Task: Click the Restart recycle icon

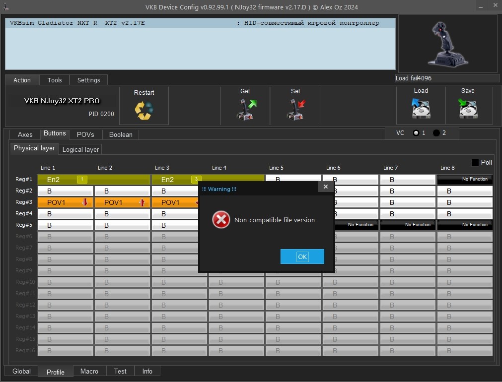Action: pyautogui.click(x=144, y=111)
